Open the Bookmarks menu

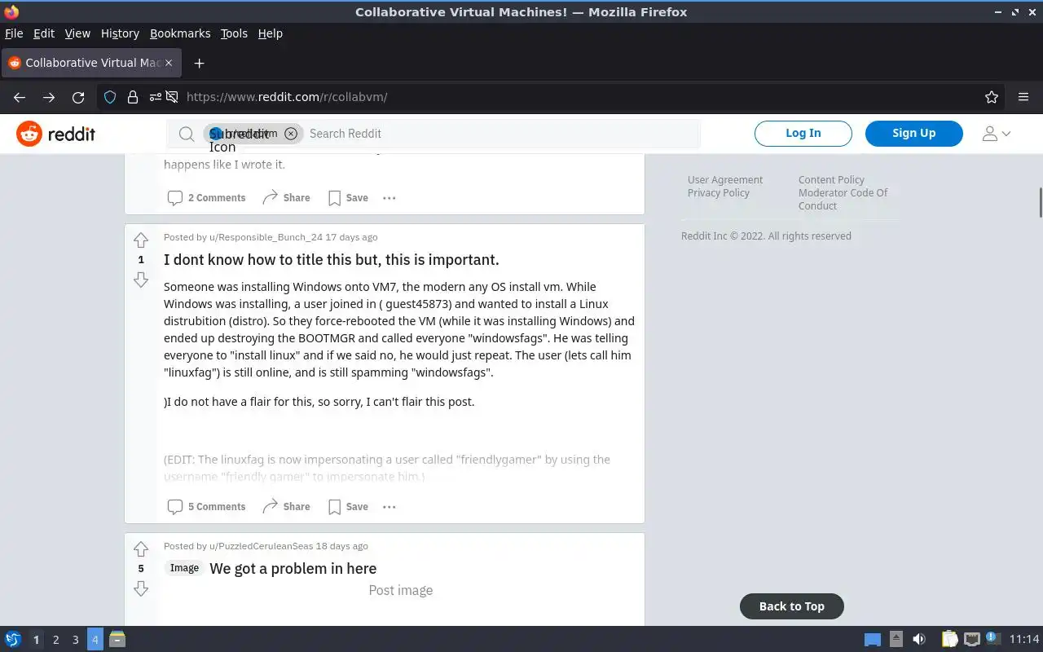tap(180, 33)
